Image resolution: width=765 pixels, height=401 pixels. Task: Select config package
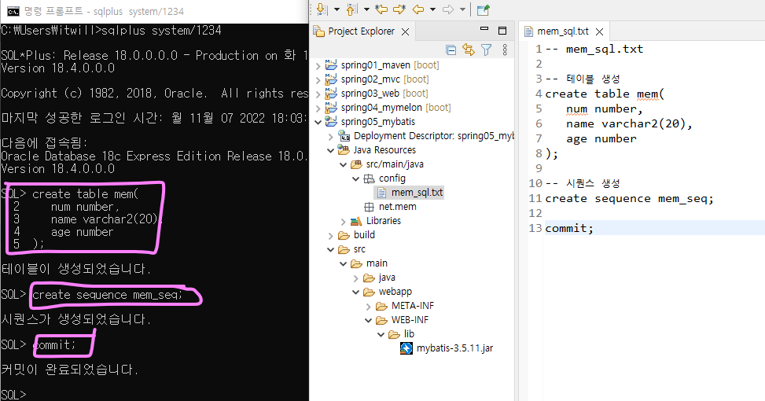384,178
